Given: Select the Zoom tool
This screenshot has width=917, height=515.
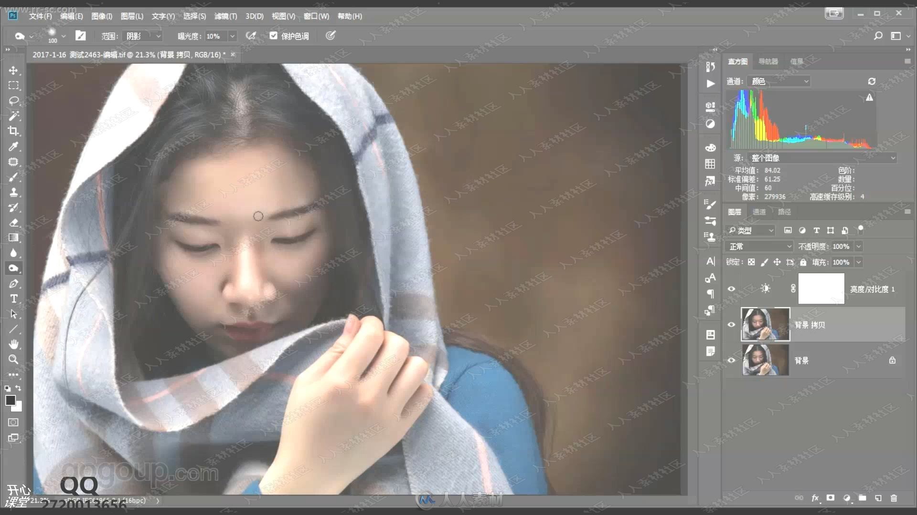Looking at the screenshot, I should (x=13, y=360).
